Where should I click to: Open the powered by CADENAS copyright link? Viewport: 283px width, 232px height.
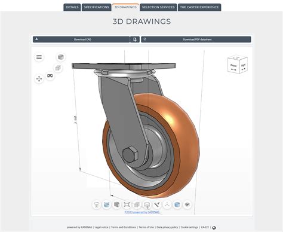[x=142, y=212]
